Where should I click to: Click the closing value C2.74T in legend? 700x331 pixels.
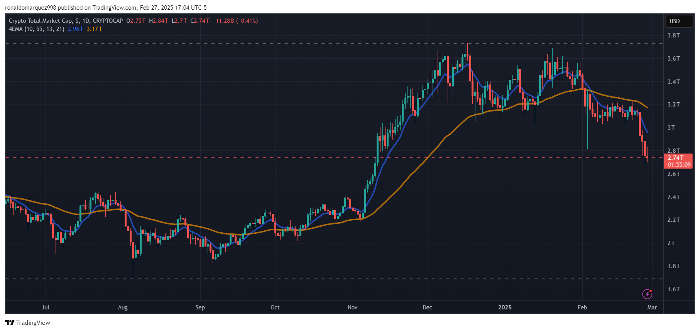[200, 21]
